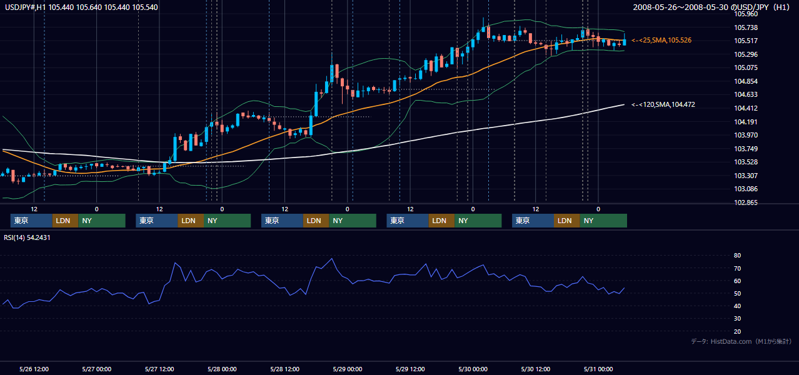The width and height of the screenshot is (799, 375).
Task: Select the white 120 SMA label 104.472
Action: coord(663,104)
